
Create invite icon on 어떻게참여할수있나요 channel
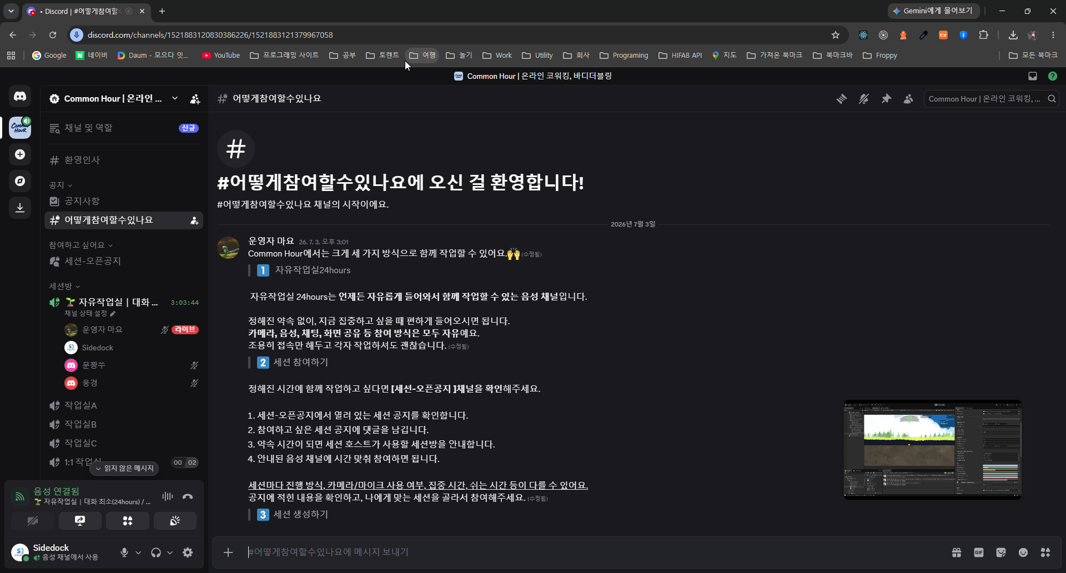[x=194, y=220]
